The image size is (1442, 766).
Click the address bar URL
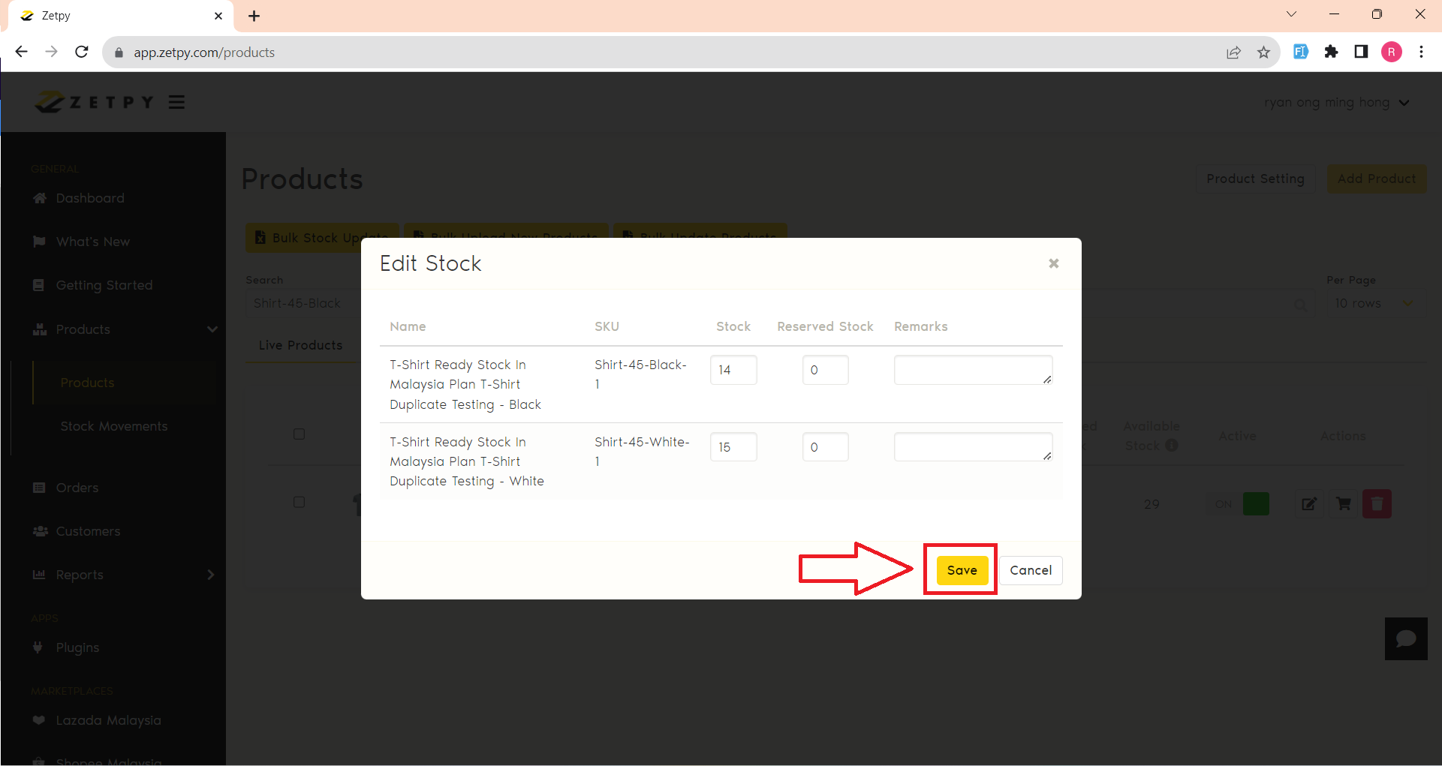pyautogui.click(x=204, y=53)
